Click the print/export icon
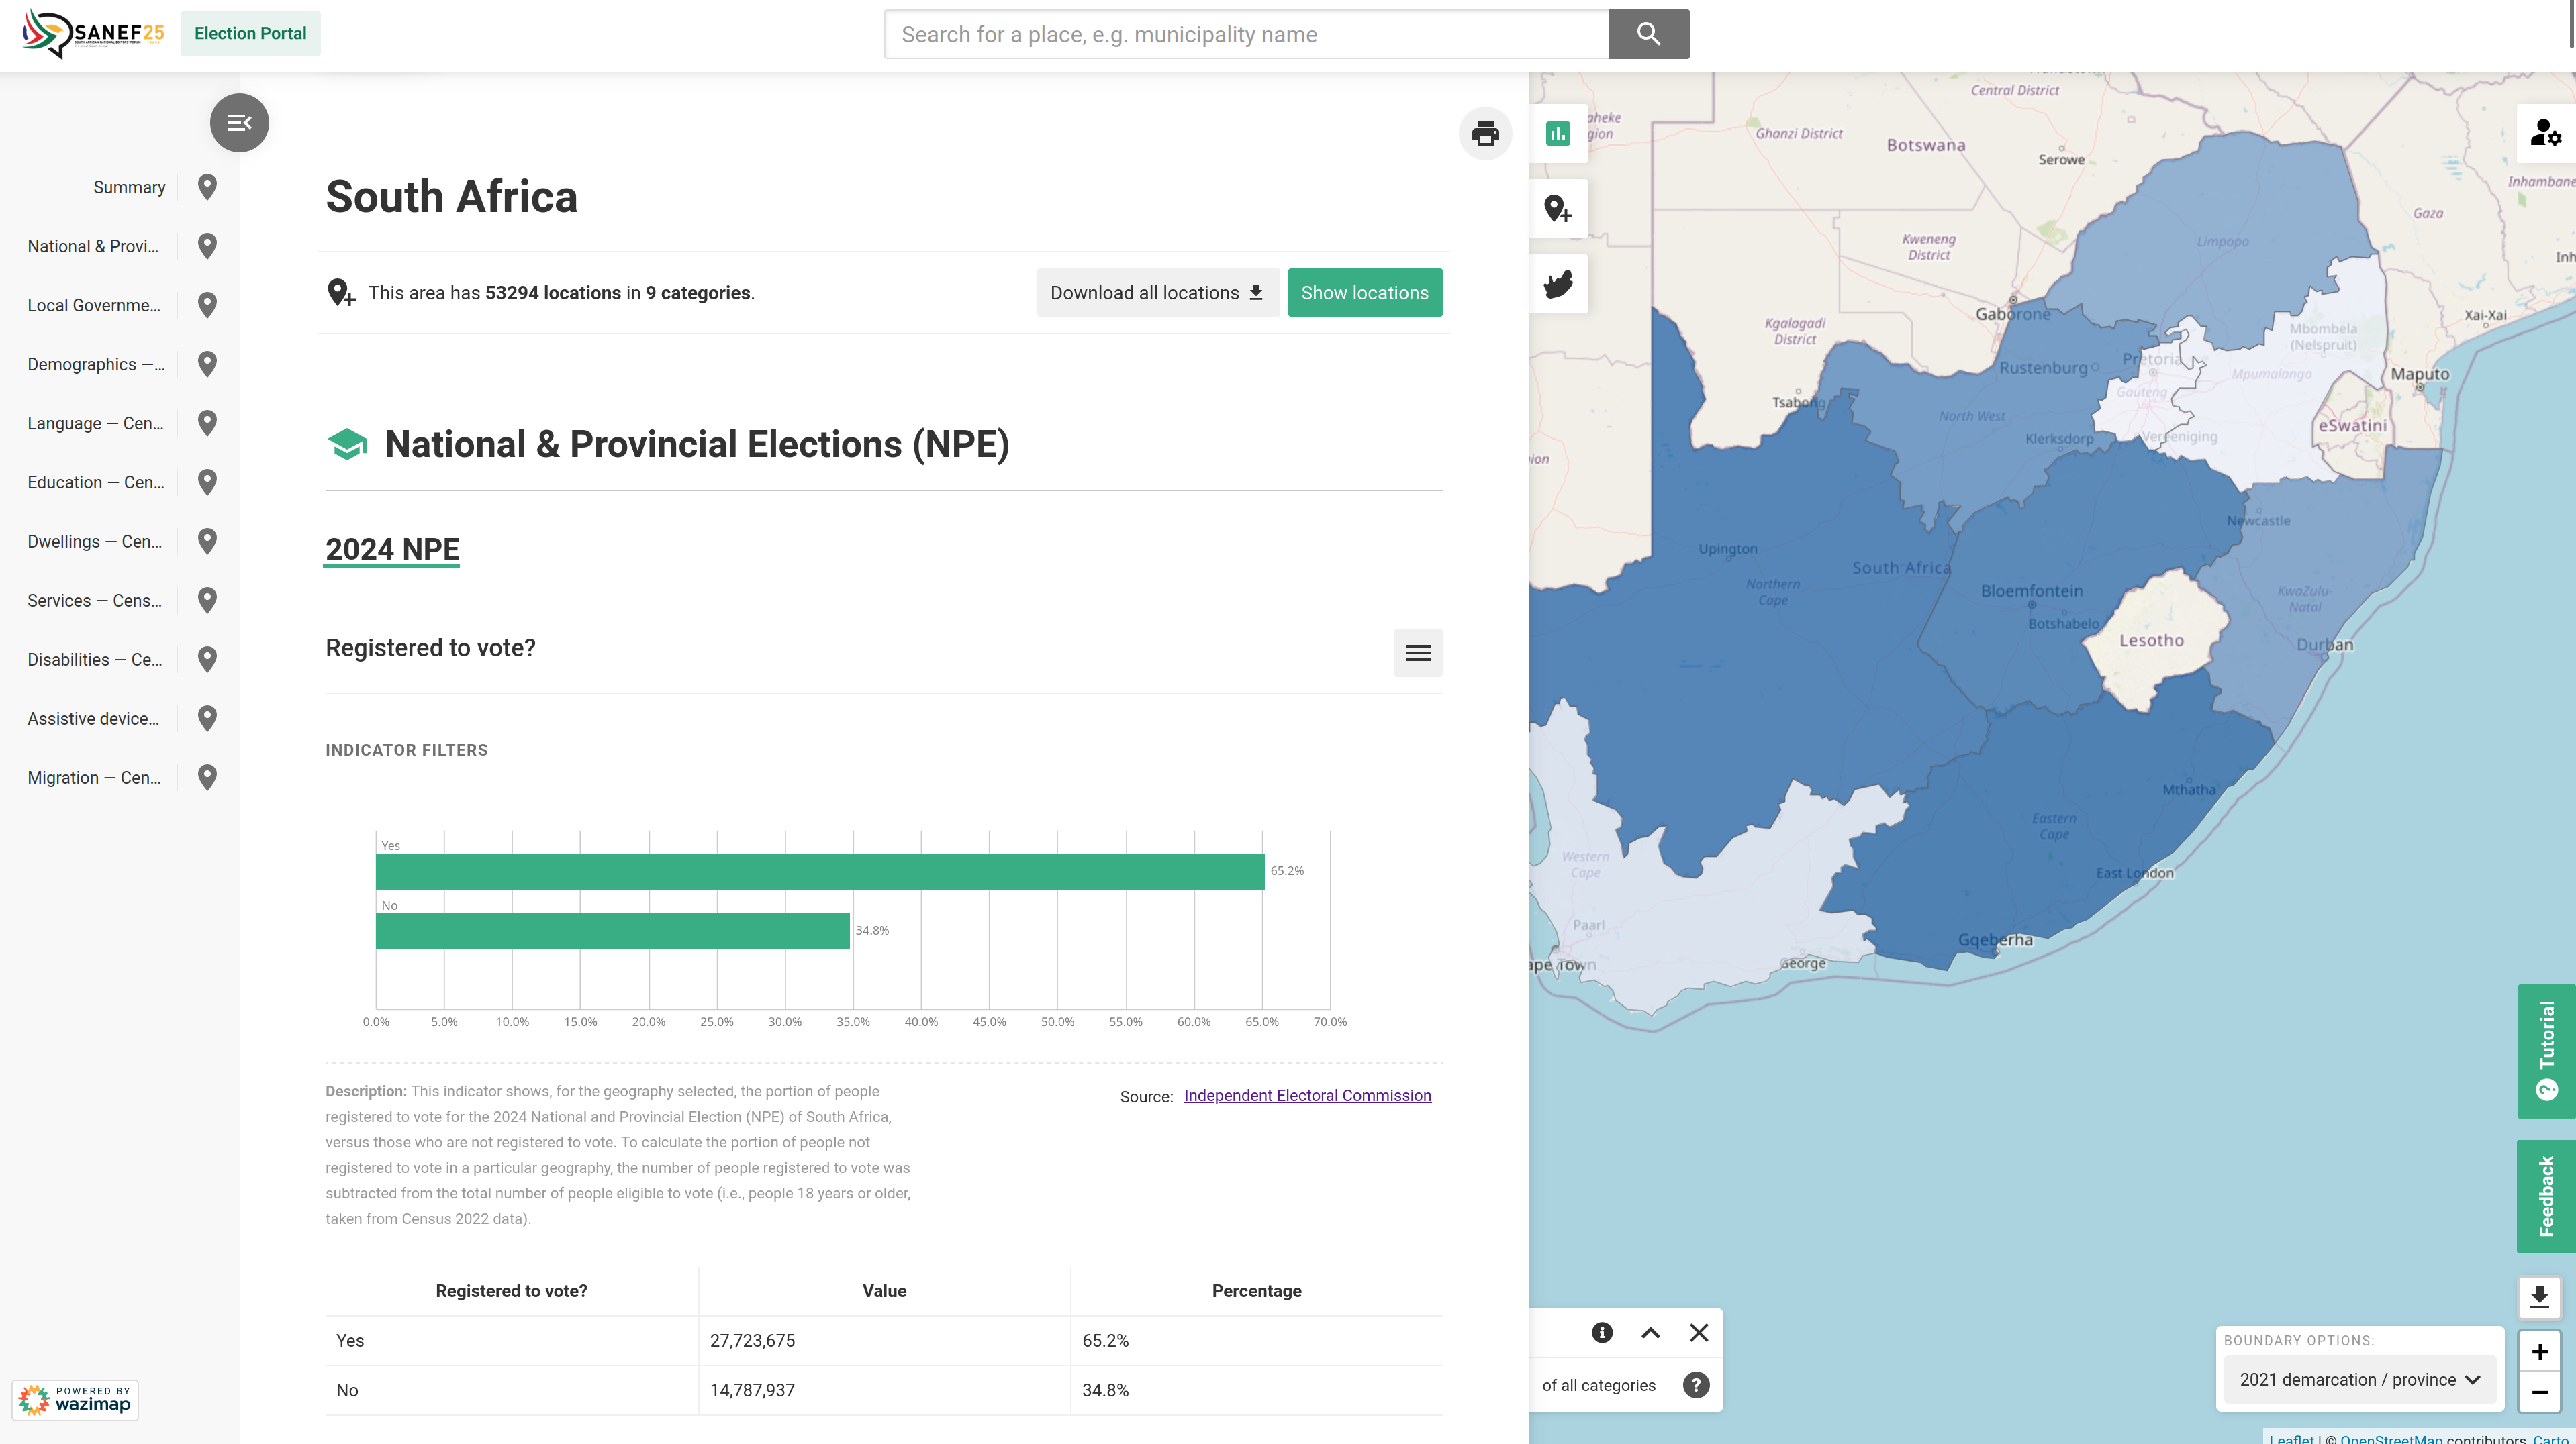The height and width of the screenshot is (1444, 2576). 1484,133
